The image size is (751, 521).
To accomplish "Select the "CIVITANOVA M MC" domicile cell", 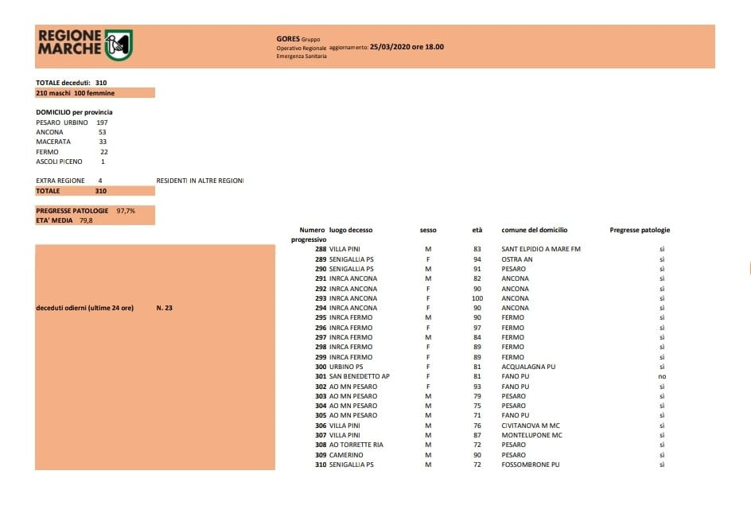I will (531, 426).
